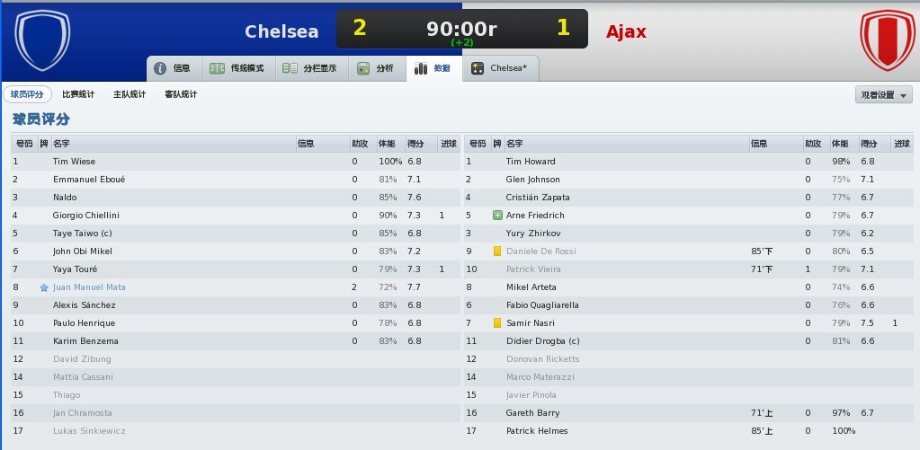Switch to 客队统计 away team stats
This screenshot has width=920, height=450.
[181, 94]
